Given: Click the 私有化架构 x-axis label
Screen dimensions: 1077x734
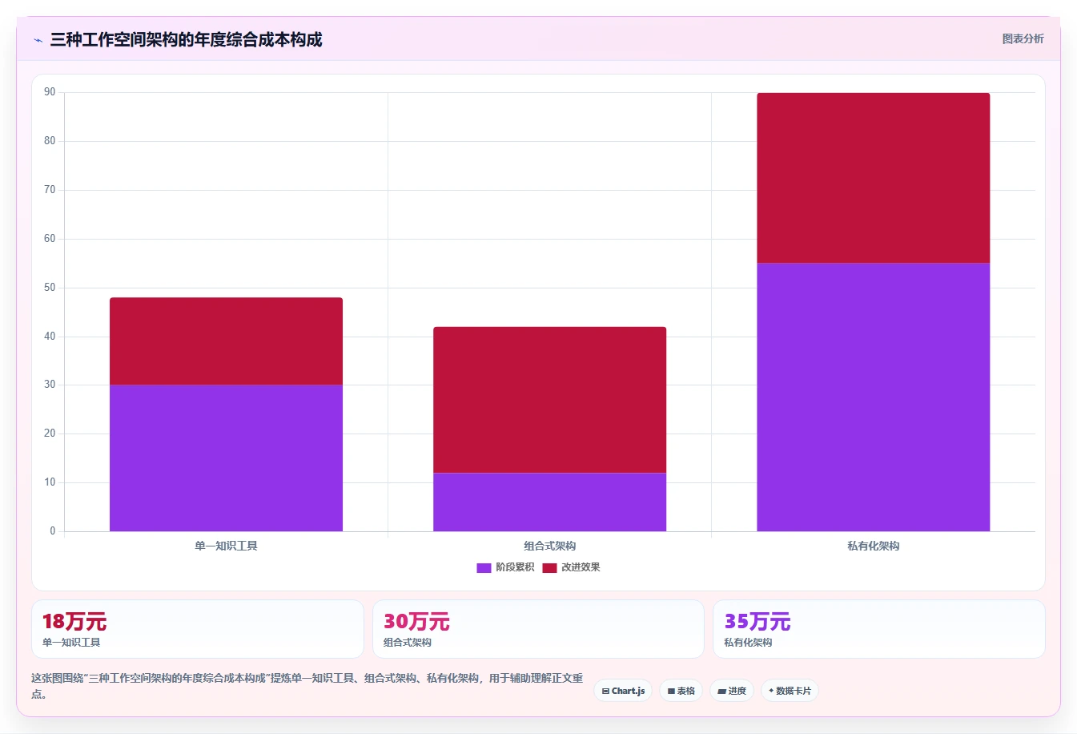Looking at the screenshot, I should tap(874, 546).
